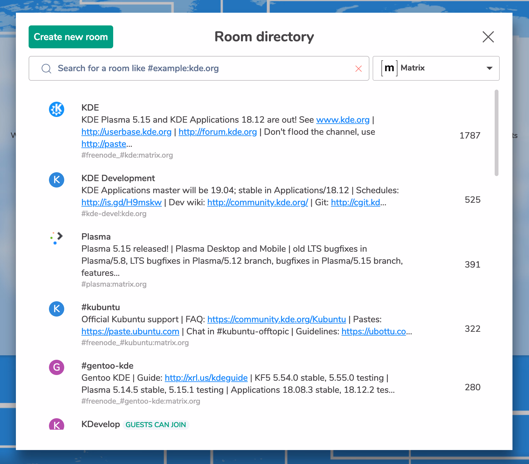Visit the http://community.kde.org/ dev wiki link
Screen dimensions: 529x464
(x=258, y=202)
